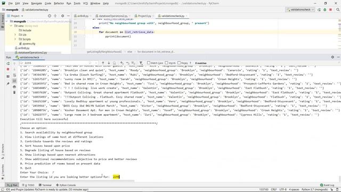Click the UTF-8 encoding status entry
This screenshot has width=341, height=192.
click(x=283, y=190)
